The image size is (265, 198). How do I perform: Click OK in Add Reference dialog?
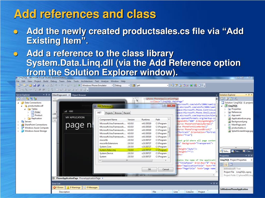(x=149, y=169)
